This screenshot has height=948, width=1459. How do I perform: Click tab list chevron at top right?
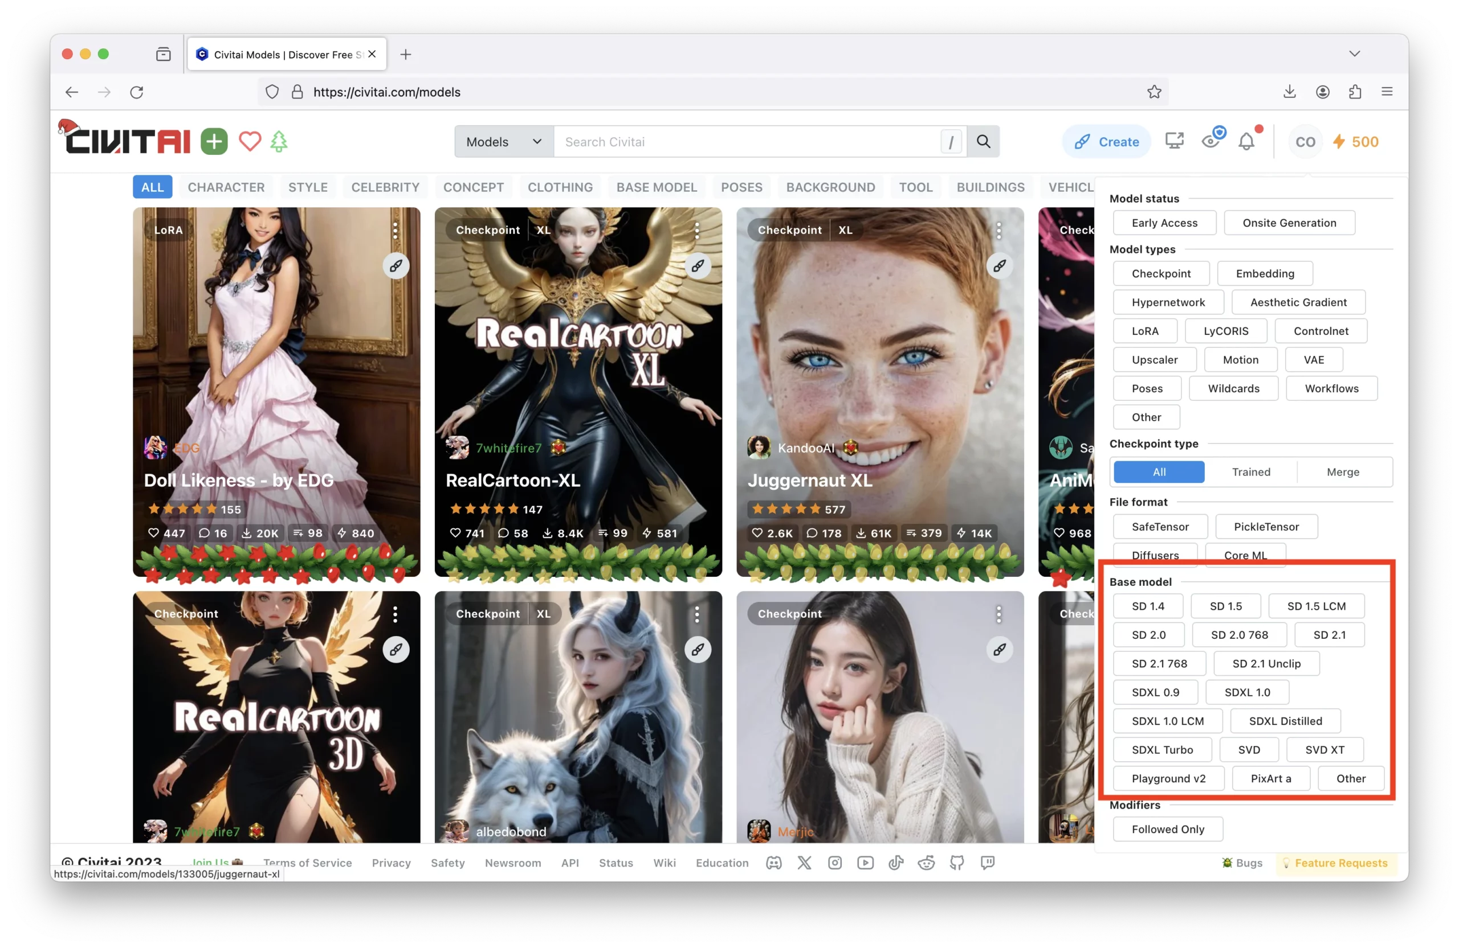pyautogui.click(x=1354, y=54)
